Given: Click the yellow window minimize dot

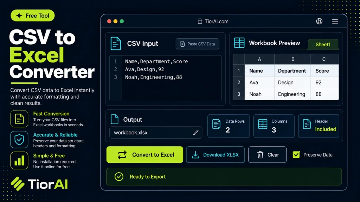Looking at the screenshot, I should point(115,21).
